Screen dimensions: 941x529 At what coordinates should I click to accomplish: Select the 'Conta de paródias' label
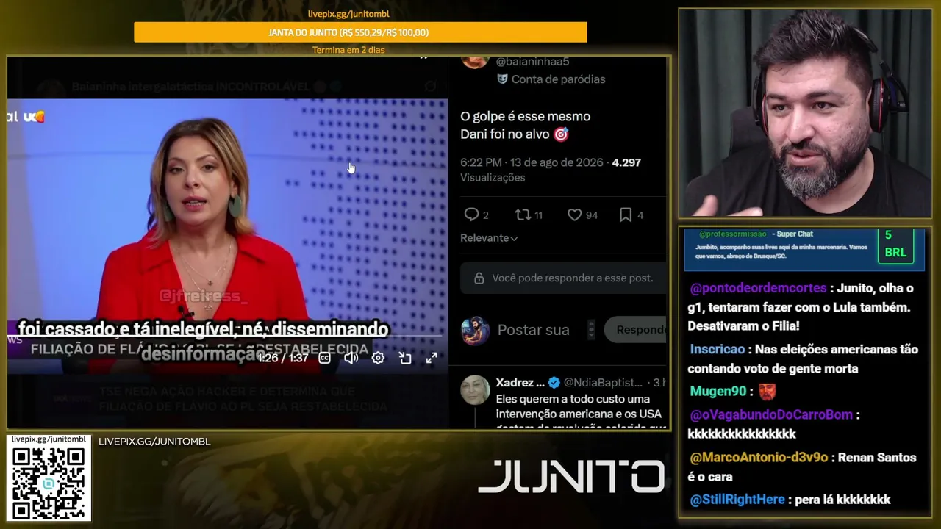(x=559, y=79)
